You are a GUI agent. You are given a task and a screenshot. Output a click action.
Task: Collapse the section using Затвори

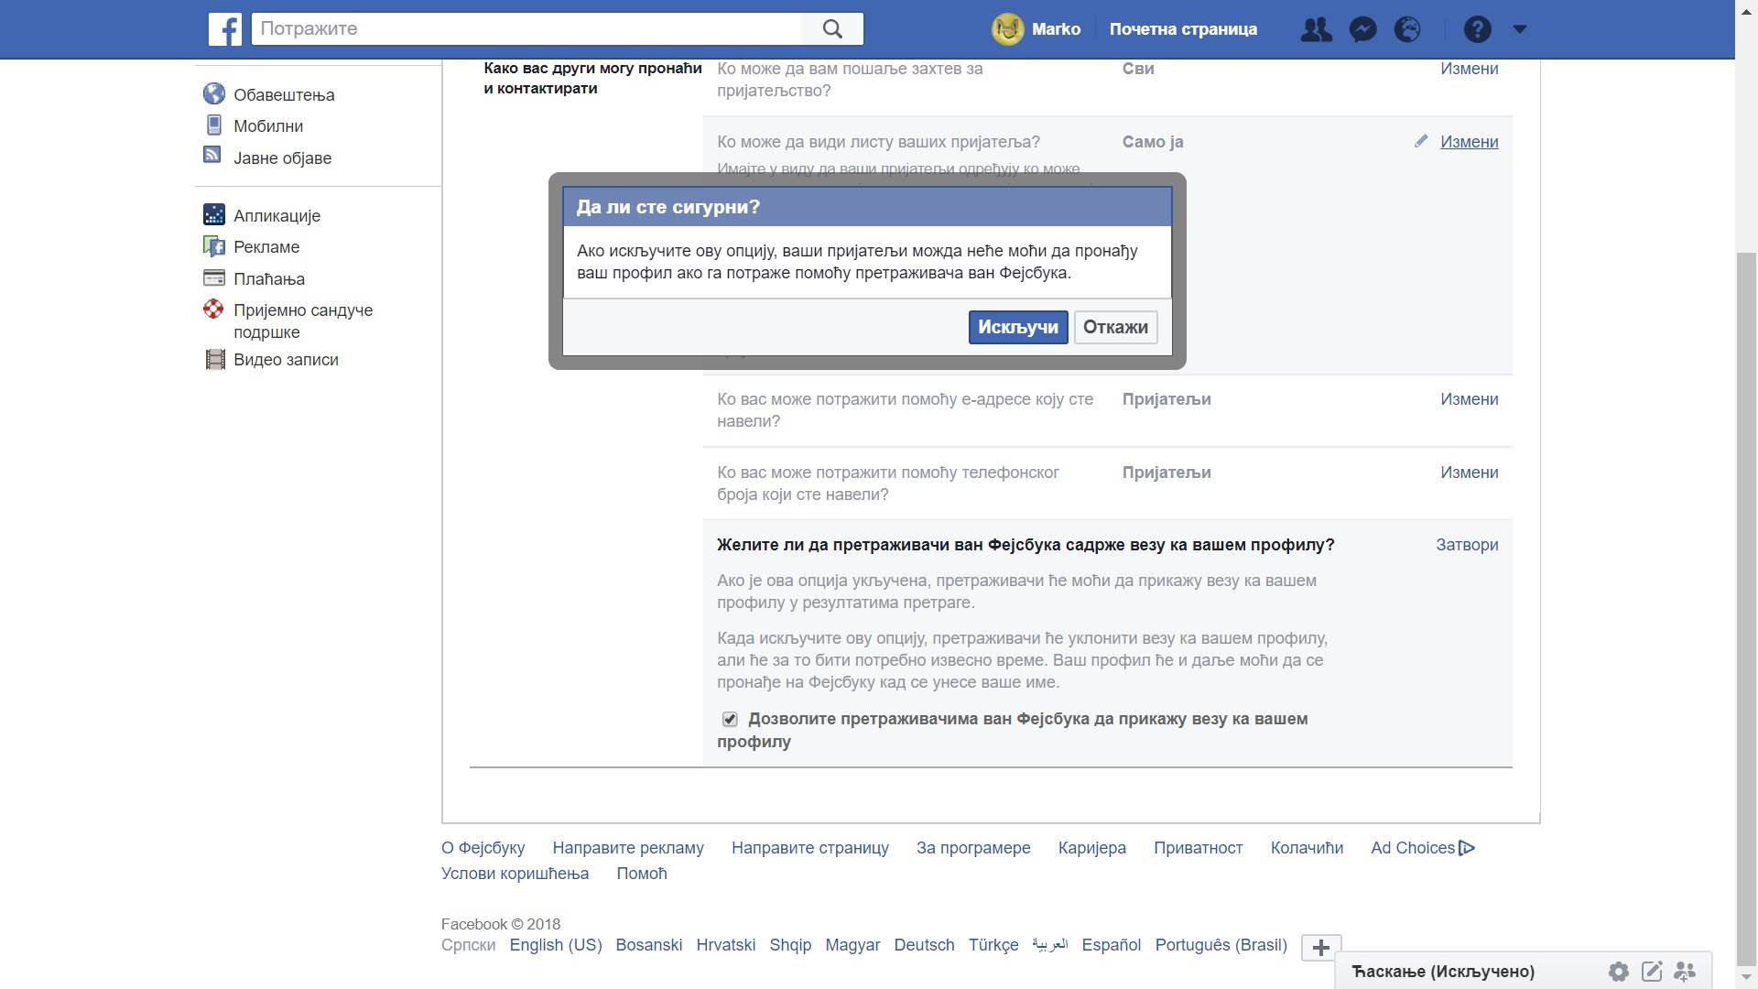pyautogui.click(x=1466, y=544)
